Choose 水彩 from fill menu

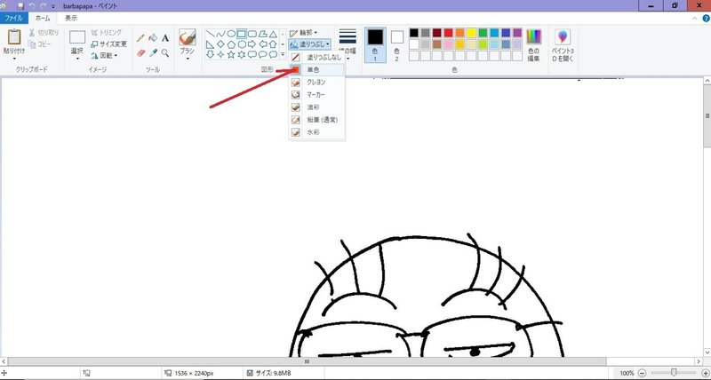coord(317,132)
